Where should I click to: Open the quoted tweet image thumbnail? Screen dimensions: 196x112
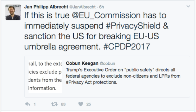45,77
